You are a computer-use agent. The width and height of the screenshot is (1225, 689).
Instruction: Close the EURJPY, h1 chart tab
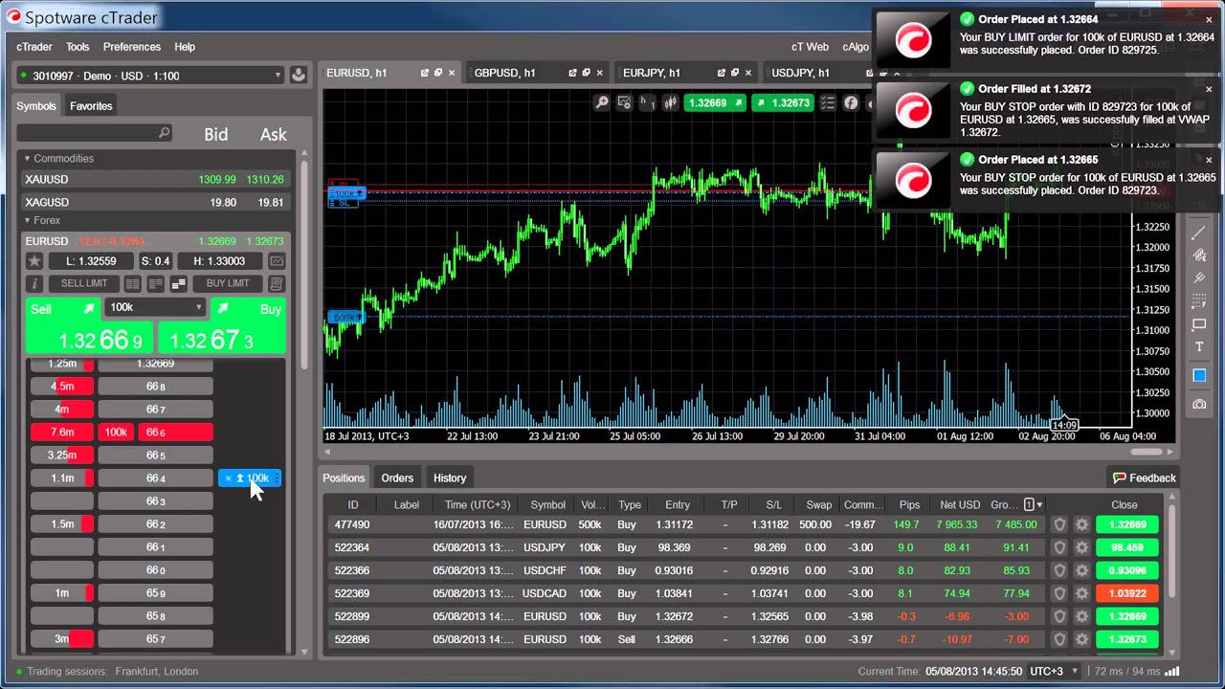click(x=748, y=73)
